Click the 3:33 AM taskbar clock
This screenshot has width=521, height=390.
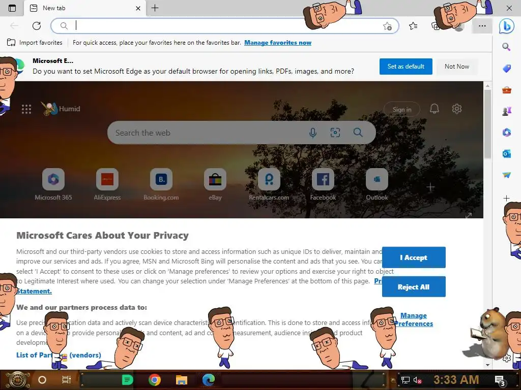(456, 380)
